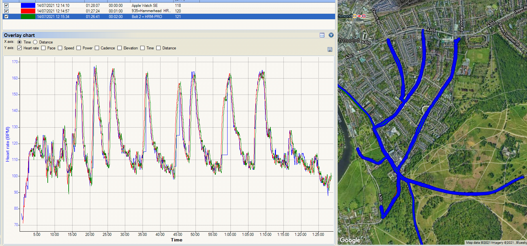This screenshot has width=527, height=246.
Task: Select the Distance X axis radio button
Action: click(35, 42)
